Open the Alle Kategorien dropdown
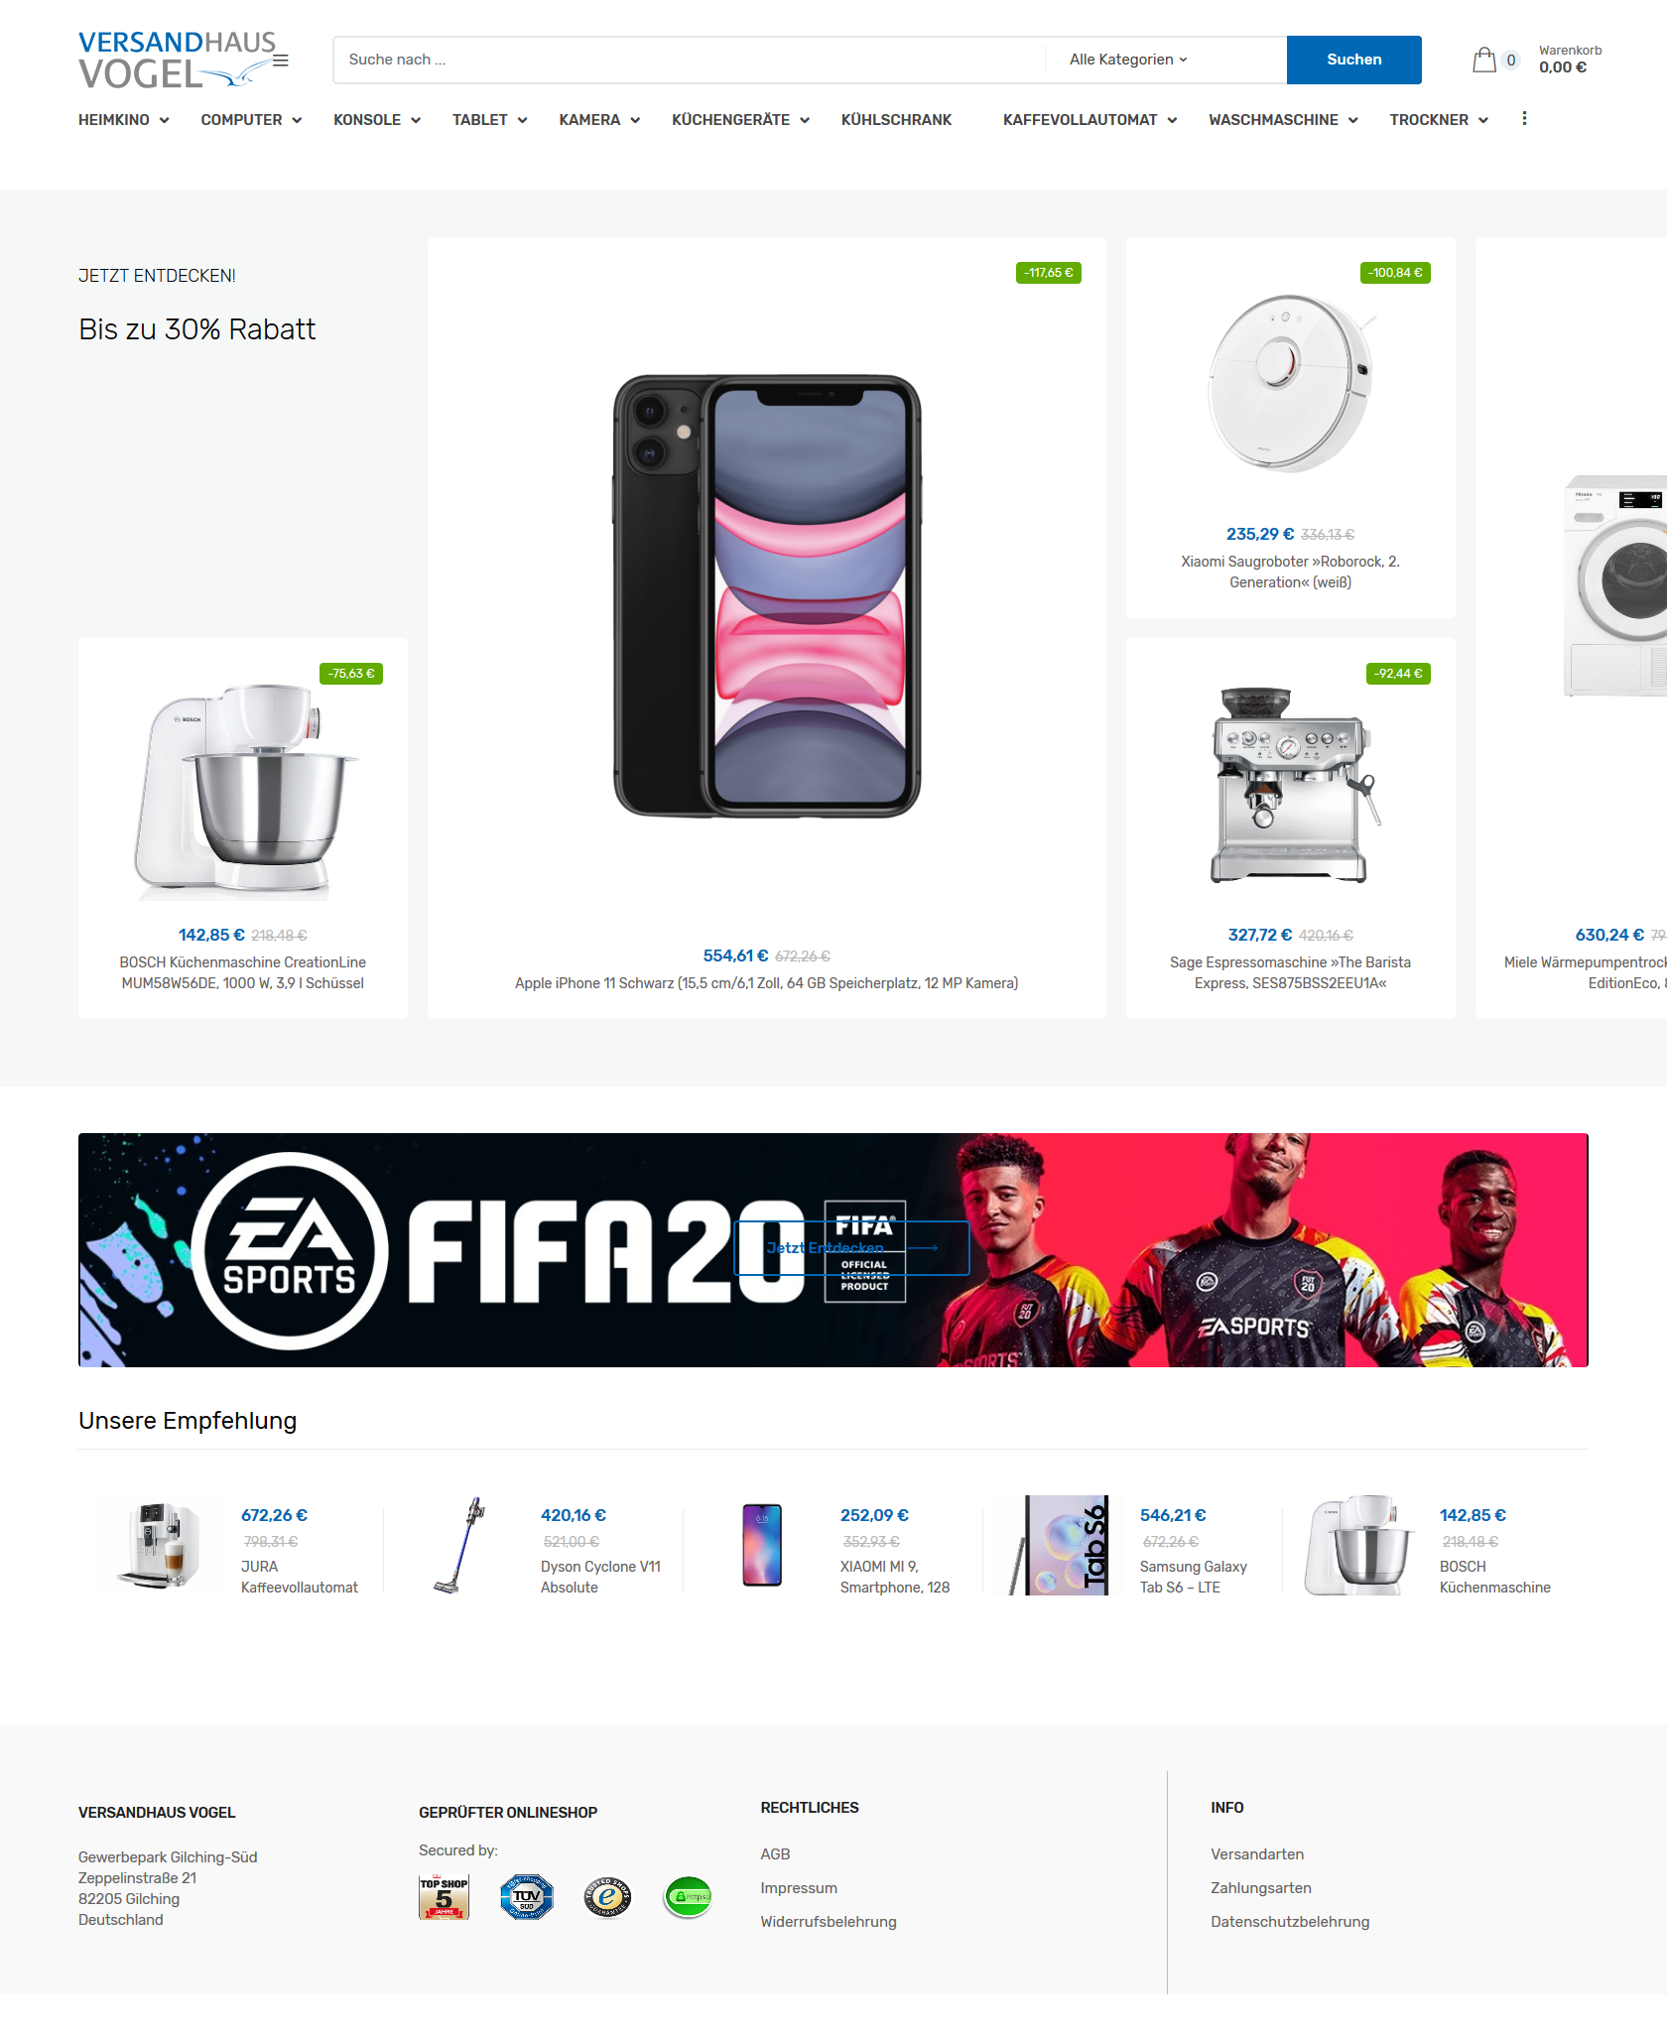This screenshot has height=2039, width=1667. click(1128, 60)
